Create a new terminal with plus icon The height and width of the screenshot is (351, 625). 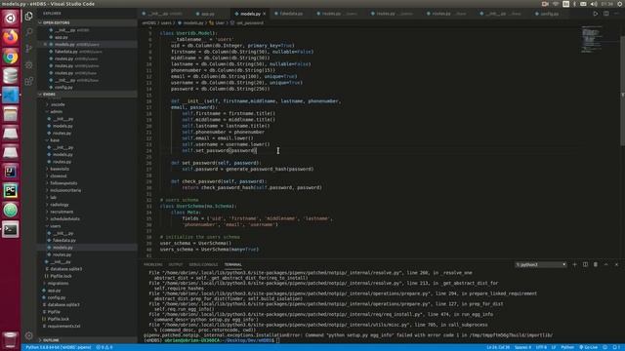[x=574, y=264]
